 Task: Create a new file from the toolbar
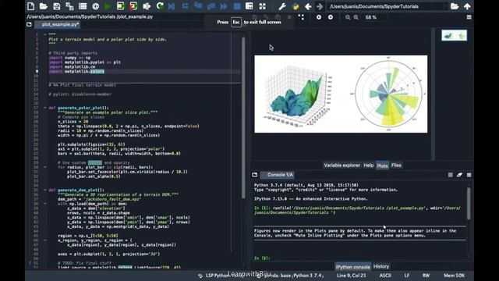tap(31, 6)
